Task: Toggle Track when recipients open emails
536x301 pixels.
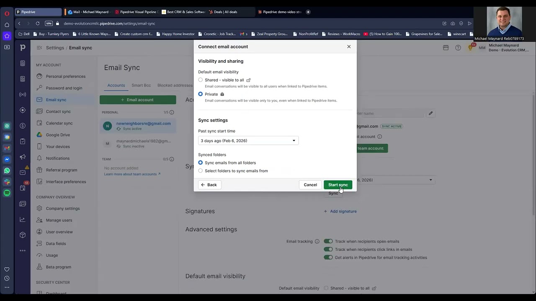Action: coord(328,241)
